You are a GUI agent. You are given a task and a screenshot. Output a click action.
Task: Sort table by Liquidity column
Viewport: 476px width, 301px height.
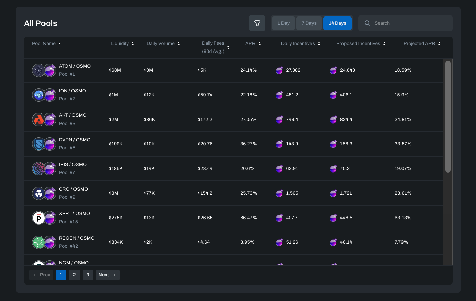[x=122, y=44]
